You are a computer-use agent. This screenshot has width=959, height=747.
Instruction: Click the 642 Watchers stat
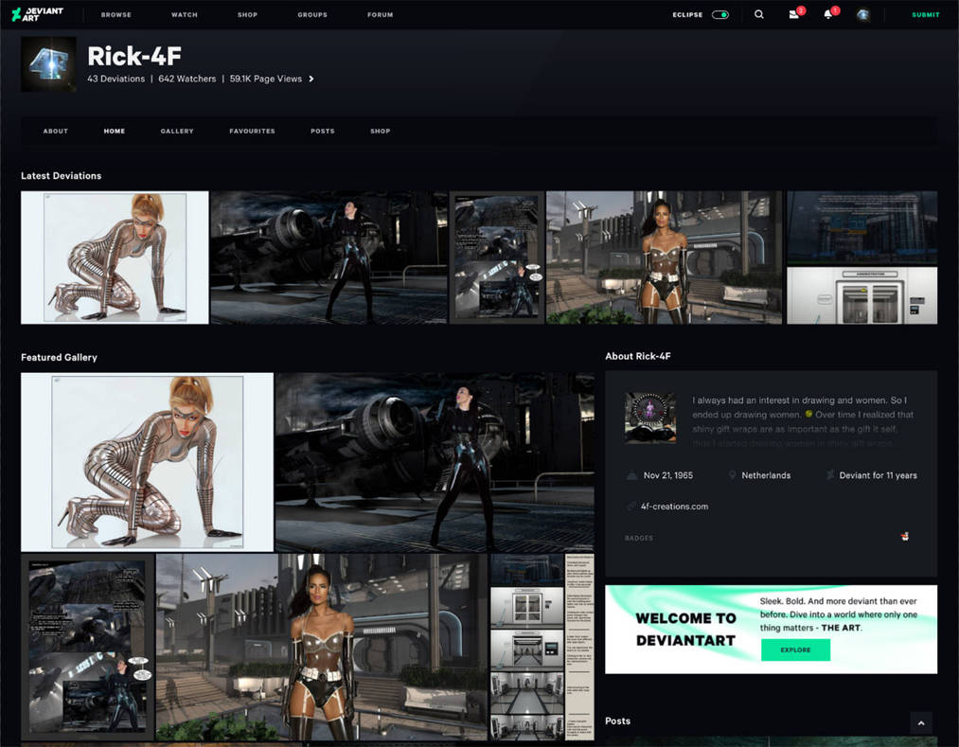pos(187,79)
